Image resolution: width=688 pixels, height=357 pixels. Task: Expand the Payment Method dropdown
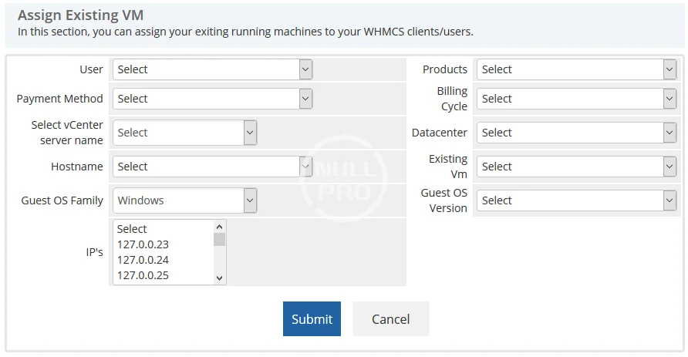(x=212, y=99)
